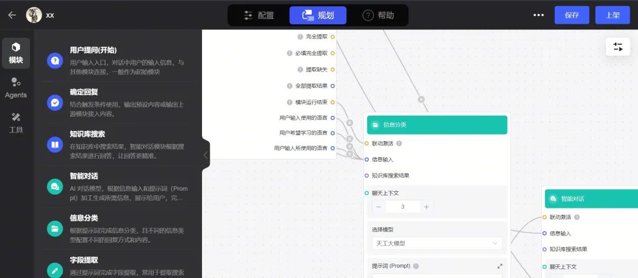Select the 提取缺失 output port
The image size is (638, 278).
coord(333,70)
